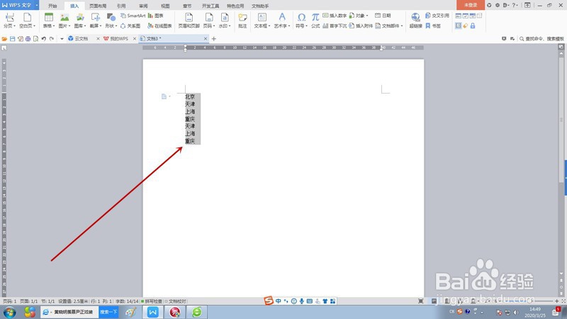
Task: Undo the last action
Action: click(44, 39)
